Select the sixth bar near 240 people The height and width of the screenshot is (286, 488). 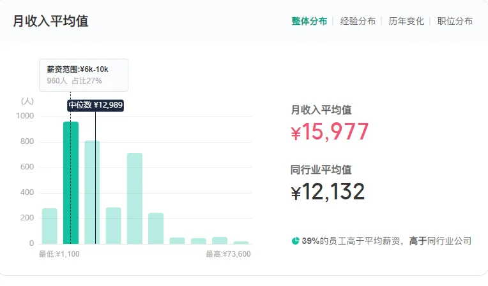[156, 228]
